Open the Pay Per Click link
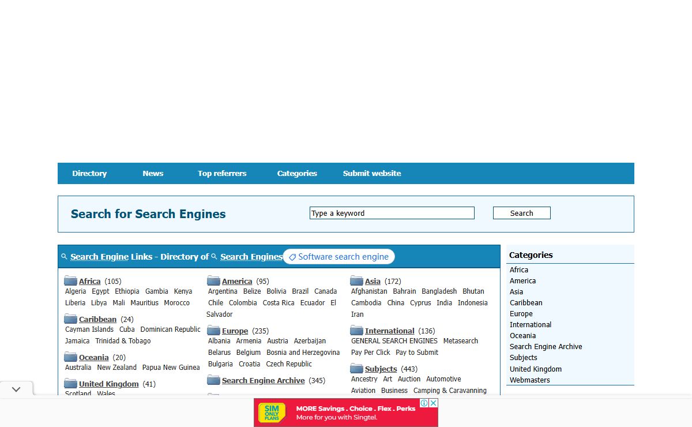The height and width of the screenshot is (427, 692). tap(370, 353)
